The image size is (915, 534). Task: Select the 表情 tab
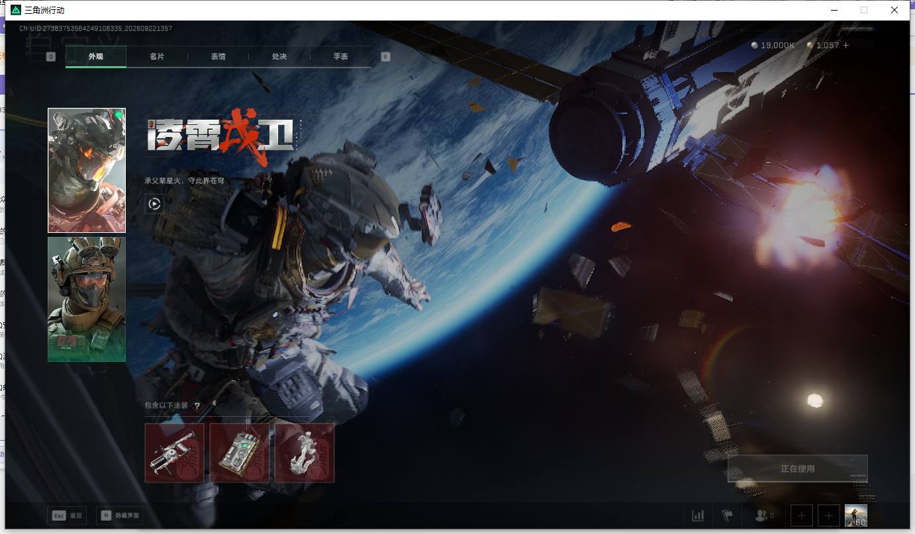(x=218, y=57)
